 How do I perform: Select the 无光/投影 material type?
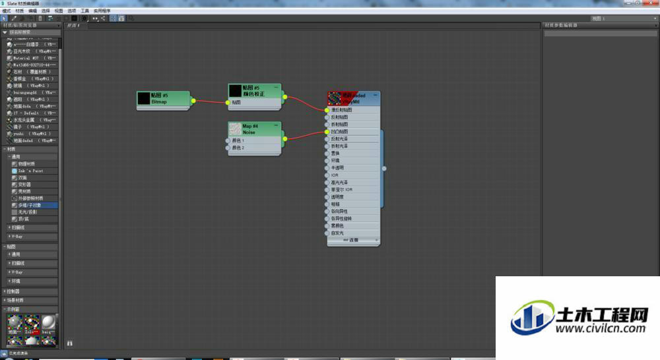34,212
